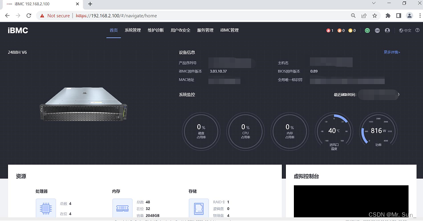Click the iBMC logo
Viewport: 423px width, 222px height.
pyautogui.click(x=18, y=30)
